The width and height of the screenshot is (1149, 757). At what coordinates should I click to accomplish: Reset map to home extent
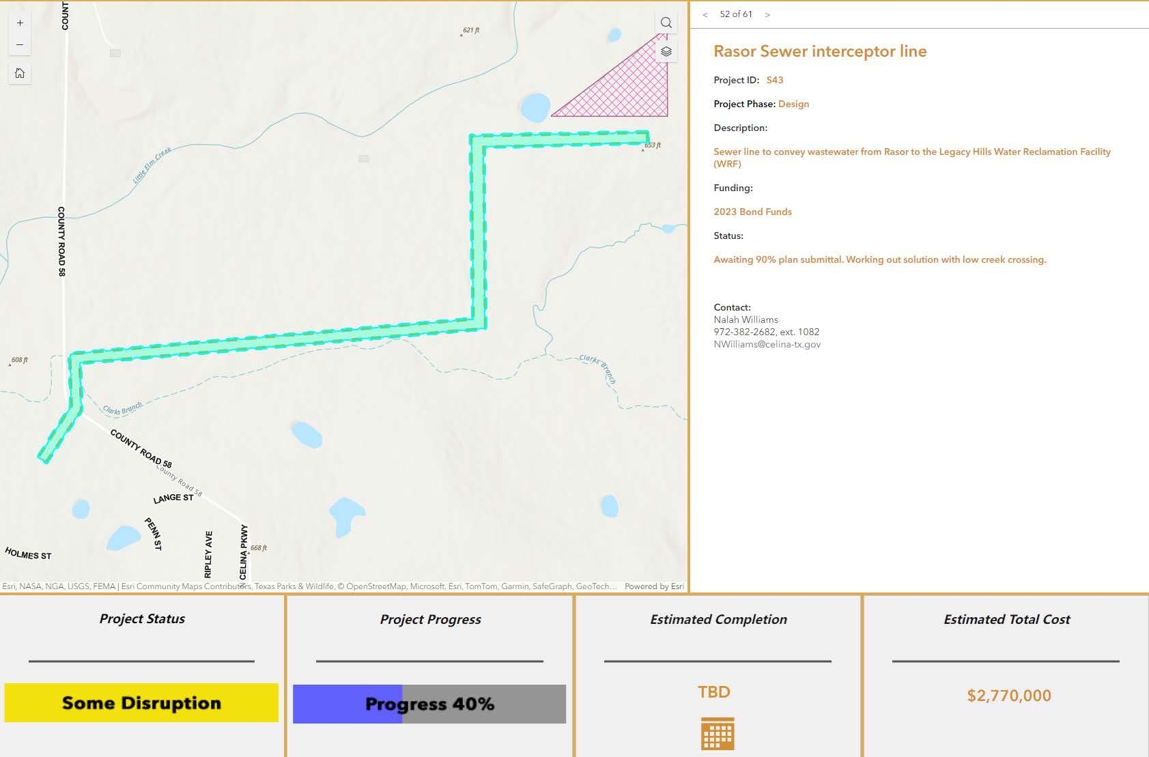pos(20,73)
